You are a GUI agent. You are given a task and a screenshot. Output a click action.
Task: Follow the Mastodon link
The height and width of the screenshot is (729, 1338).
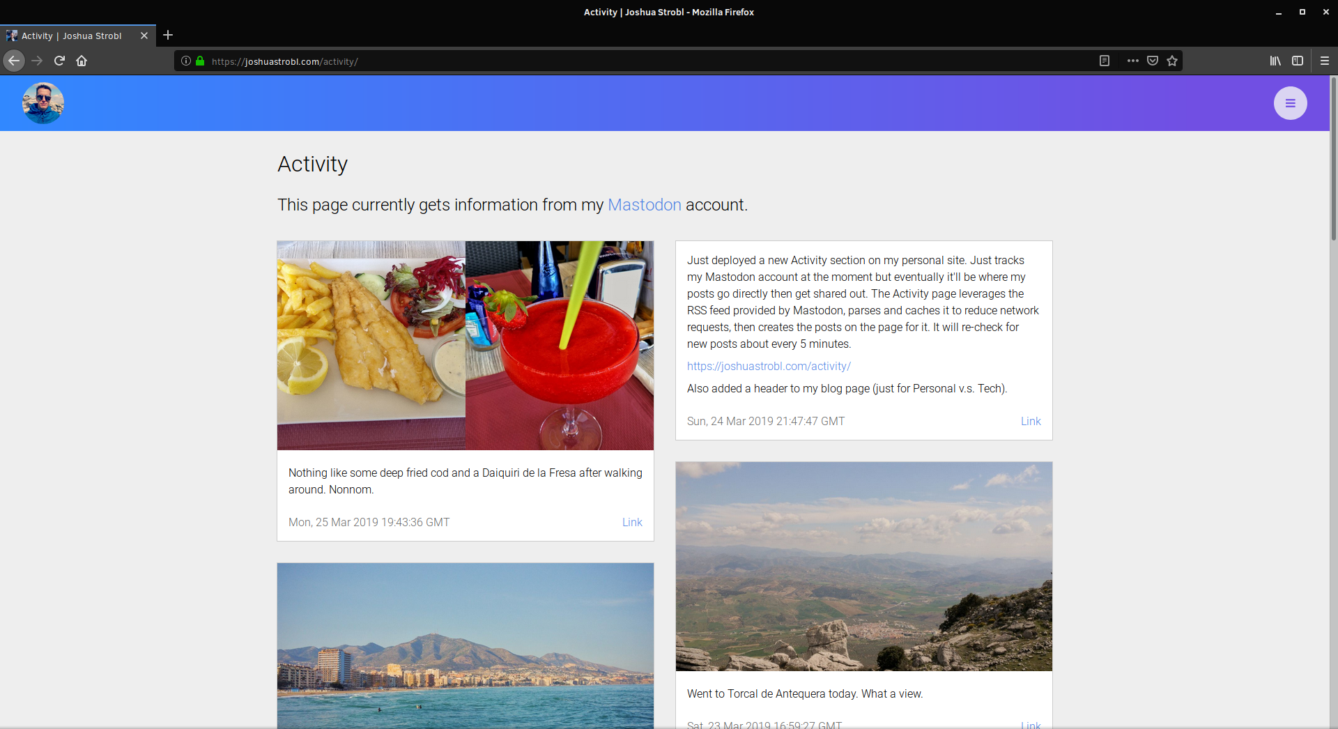pos(645,205)
